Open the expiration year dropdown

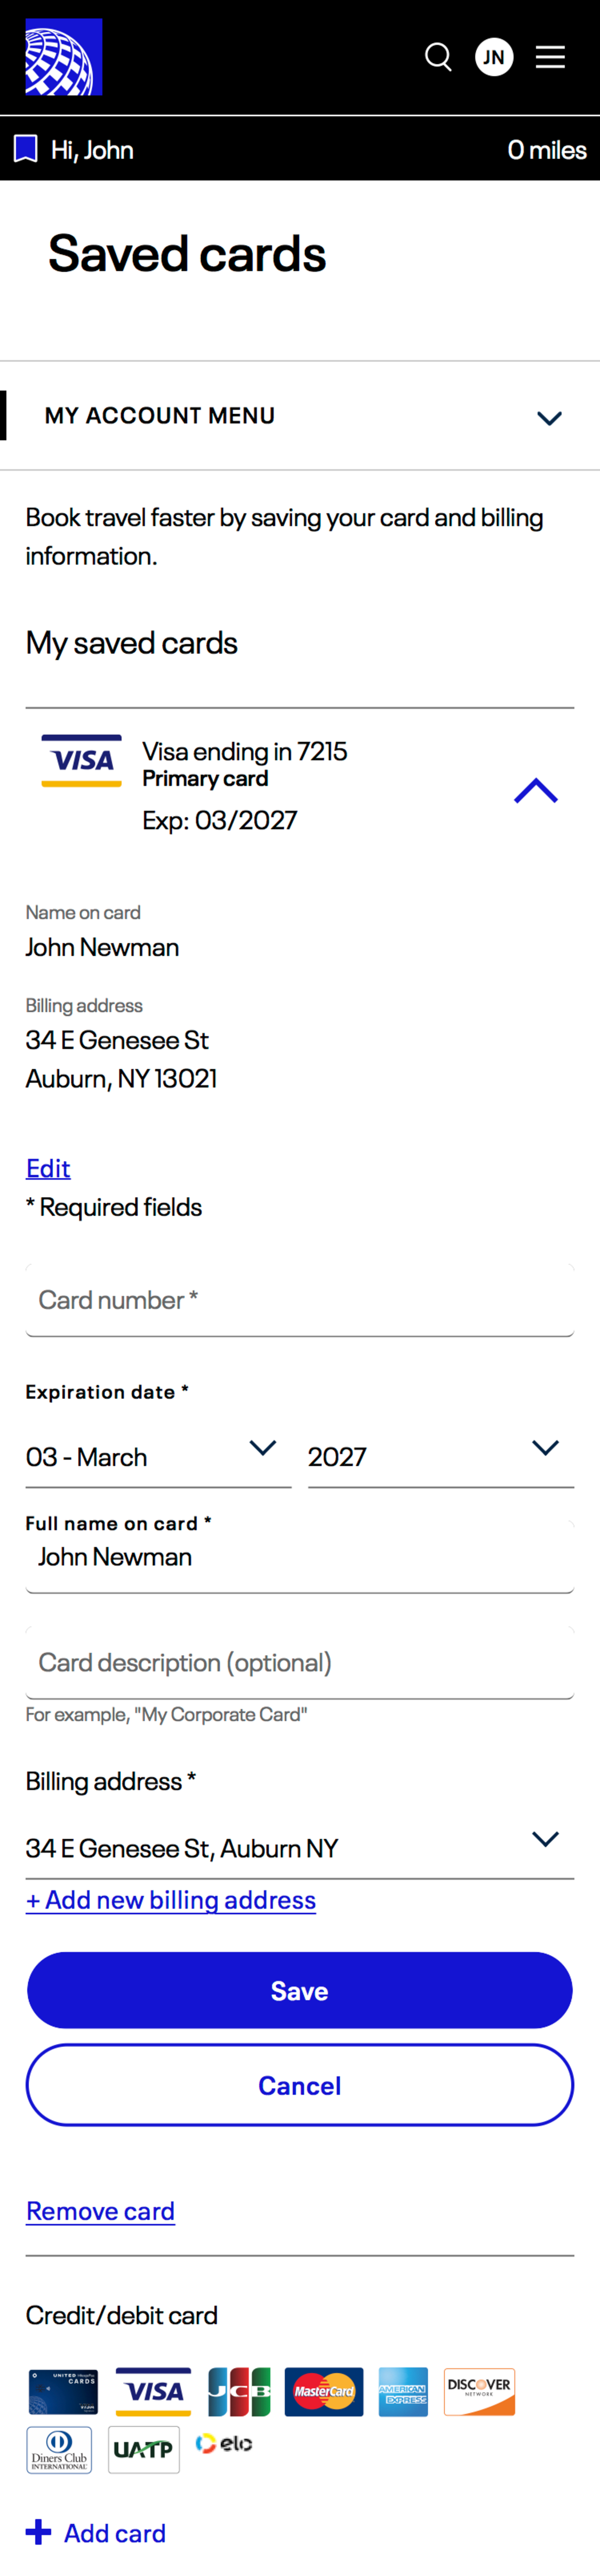[440, 1456]
